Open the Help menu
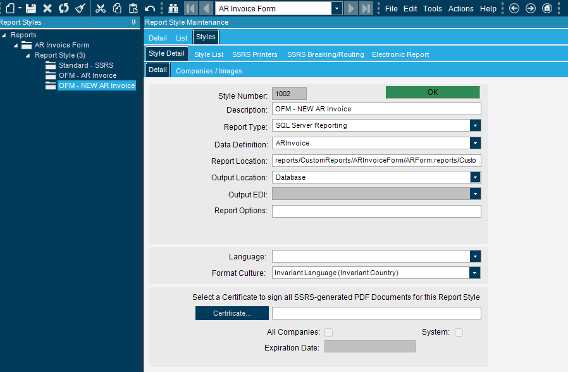568x372 pixels. [488, 9]
